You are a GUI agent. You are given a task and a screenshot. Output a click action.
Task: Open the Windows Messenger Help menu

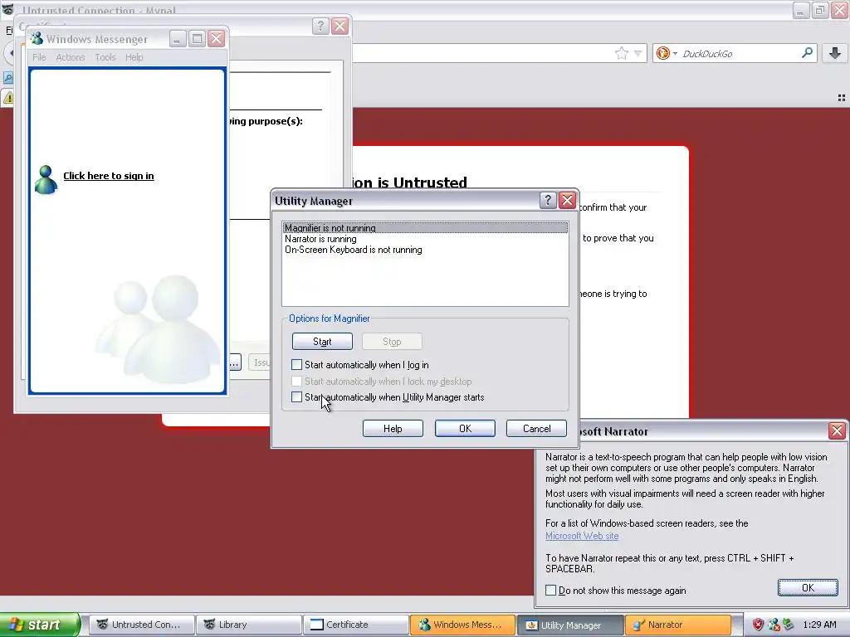134,57
